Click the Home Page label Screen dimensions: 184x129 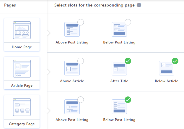(x=22, y=47)
